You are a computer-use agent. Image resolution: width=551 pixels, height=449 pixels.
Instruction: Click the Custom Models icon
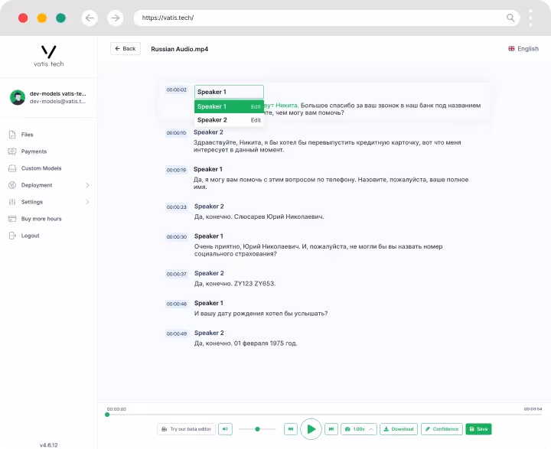coord(12,168)
